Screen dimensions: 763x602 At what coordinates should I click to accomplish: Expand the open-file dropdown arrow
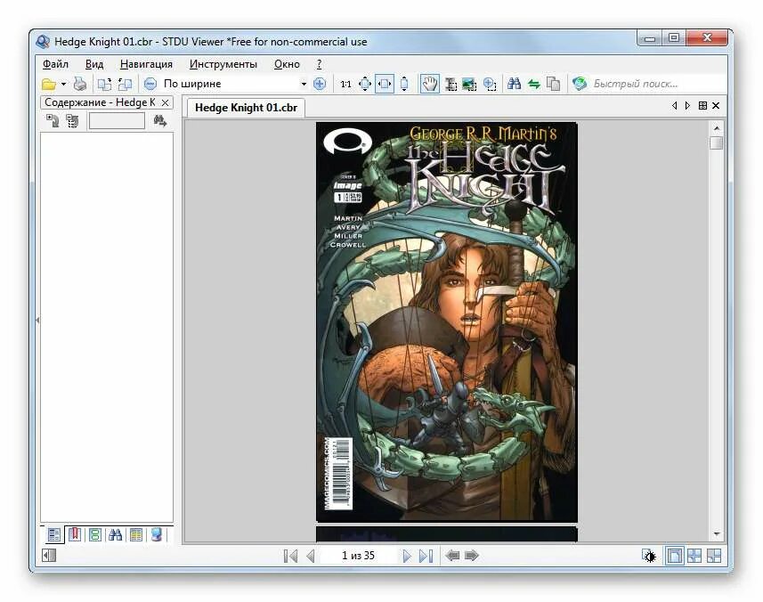(x=63, y=85)
